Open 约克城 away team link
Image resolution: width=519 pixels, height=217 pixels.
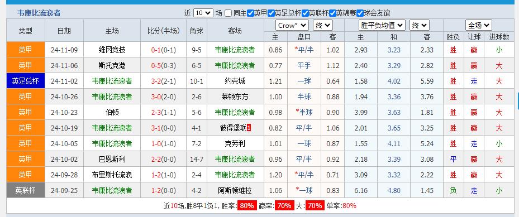(235, 81)
